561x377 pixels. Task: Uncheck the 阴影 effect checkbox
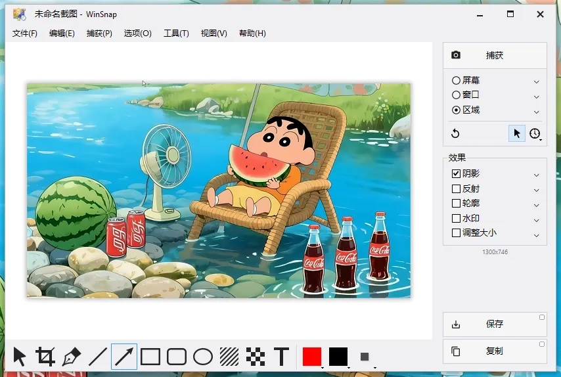pos(456,173)
